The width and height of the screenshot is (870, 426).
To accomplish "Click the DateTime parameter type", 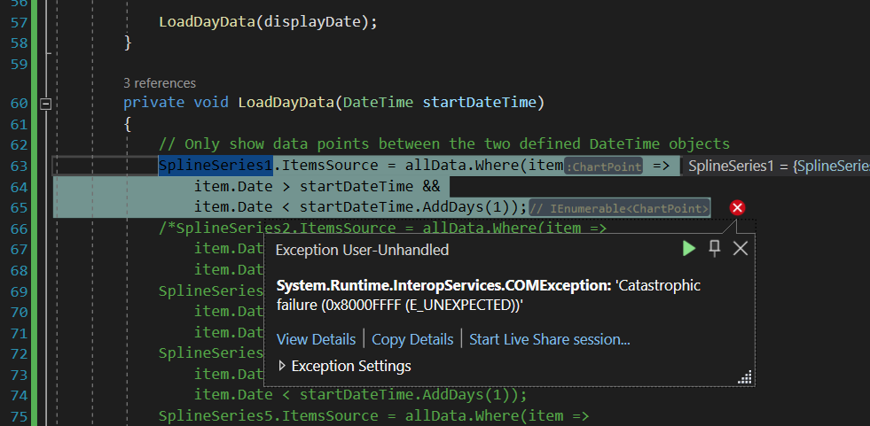I will tap(378, 103).
